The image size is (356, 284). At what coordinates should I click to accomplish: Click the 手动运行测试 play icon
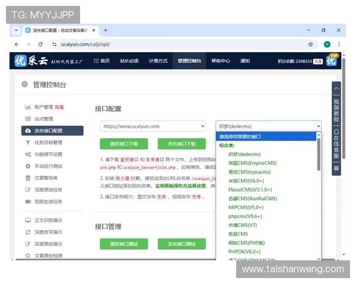(x=28, y=166)
